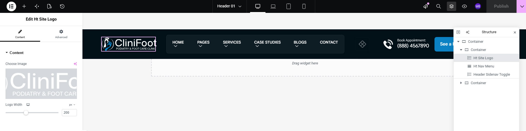This screenshot has width=526, height=131.
Task: Open the Header 01 document dropdown
Action: (x=229, y=6)
